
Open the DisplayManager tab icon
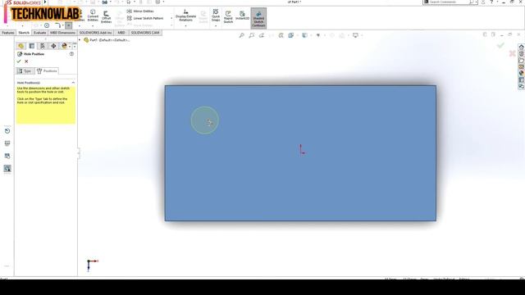64,46
